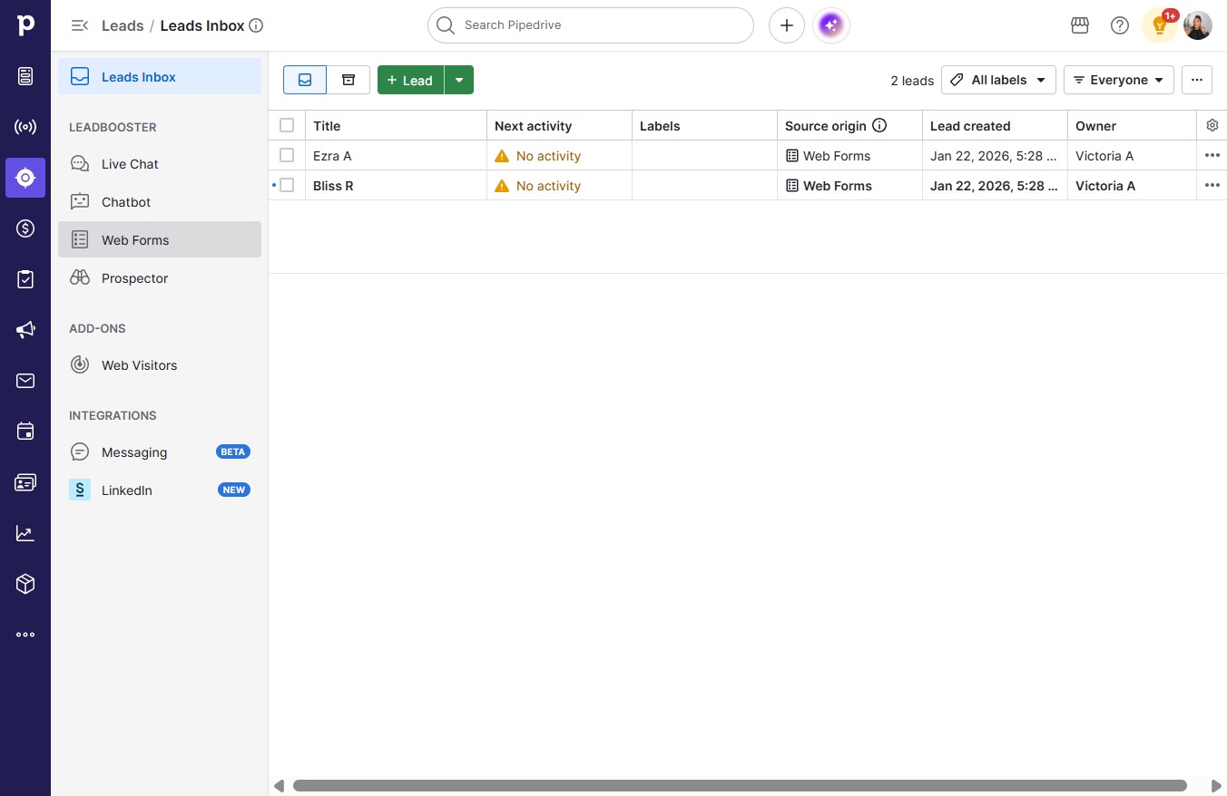
Task: Open the All labels filter dropdown
Action: point(998,80)
